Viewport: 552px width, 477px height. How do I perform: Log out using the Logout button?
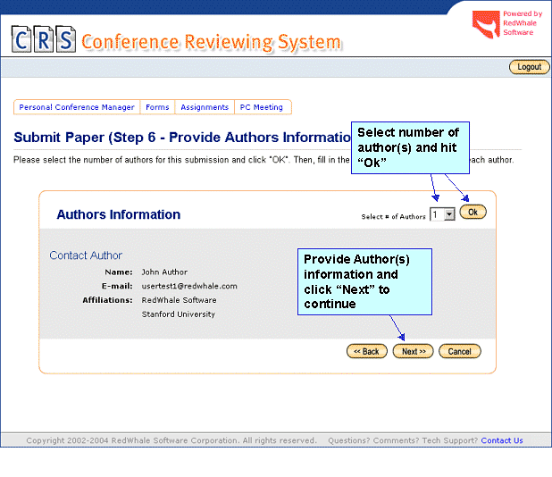coord(529,67)
